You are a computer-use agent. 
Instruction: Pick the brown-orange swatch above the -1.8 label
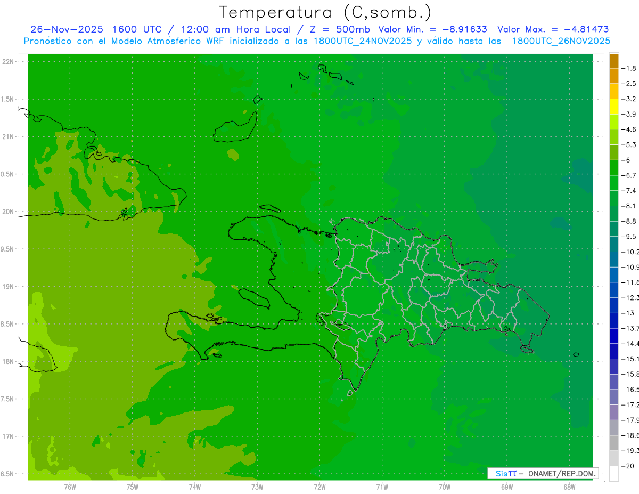click(614, 61)
